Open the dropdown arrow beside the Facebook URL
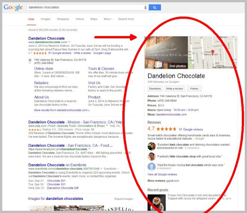 tap(89, 149)
